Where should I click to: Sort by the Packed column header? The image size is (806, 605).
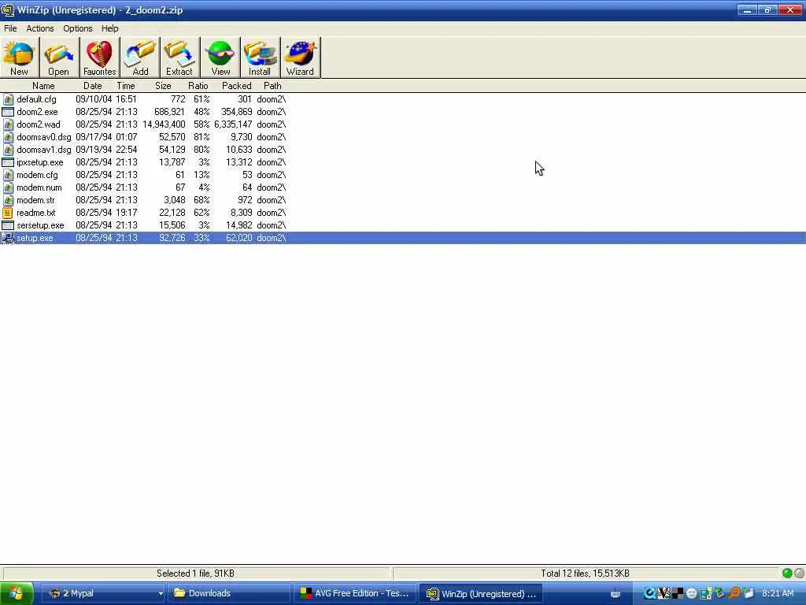[236, 86]
